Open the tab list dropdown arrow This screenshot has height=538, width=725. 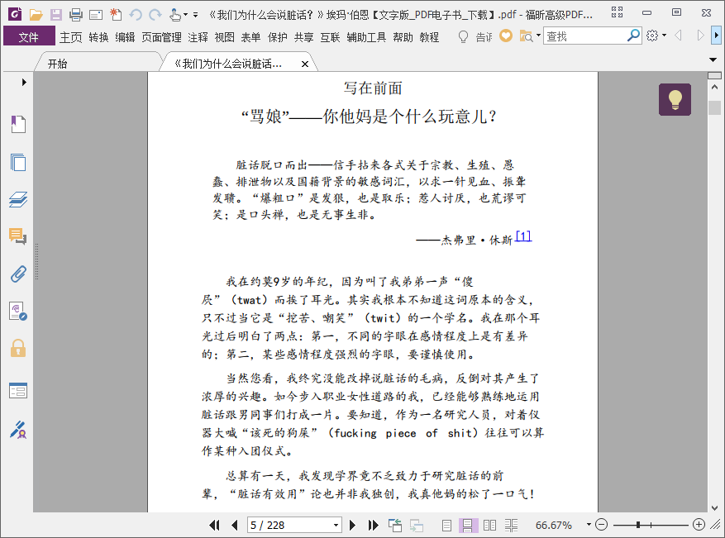[x=713, y=60]
